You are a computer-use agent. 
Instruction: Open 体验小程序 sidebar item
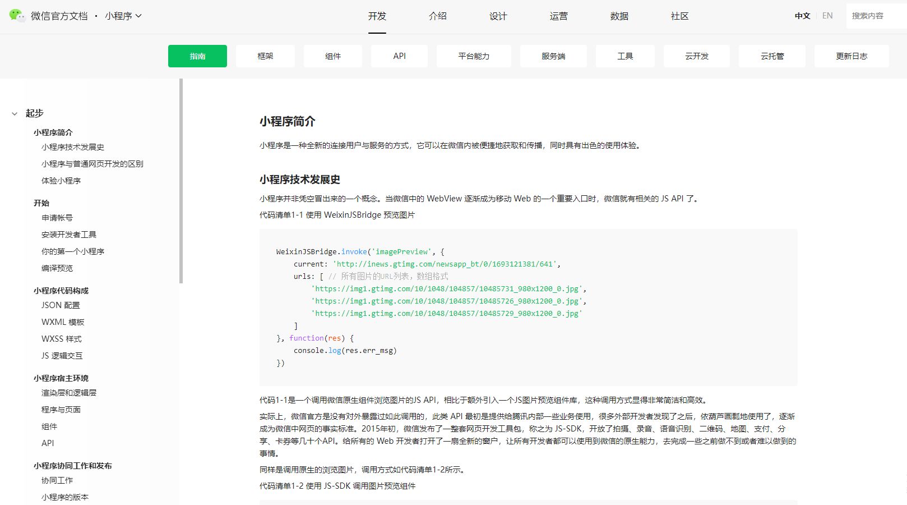pos(61,181)
